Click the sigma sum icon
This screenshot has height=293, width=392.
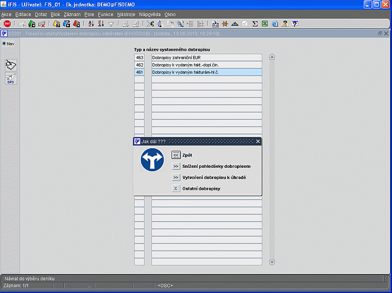255,23
